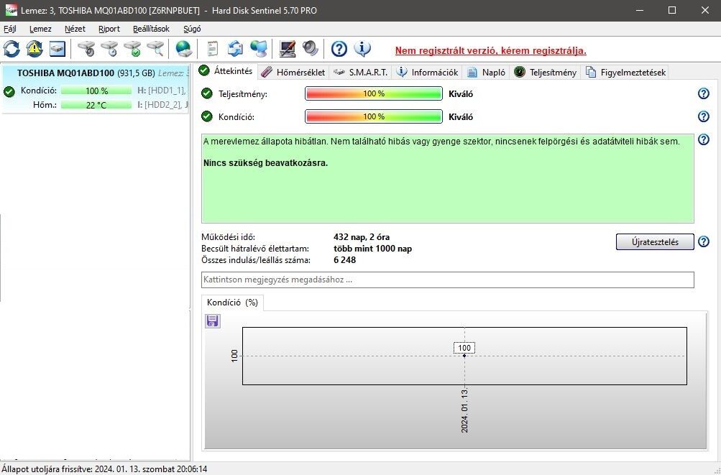Switch to the Hőmérséklet tab
The width and height of the screenshot is (721, 475).
coord(293,72)
